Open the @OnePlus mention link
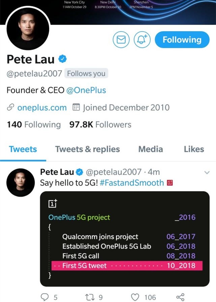 click(x=86, y=90)
